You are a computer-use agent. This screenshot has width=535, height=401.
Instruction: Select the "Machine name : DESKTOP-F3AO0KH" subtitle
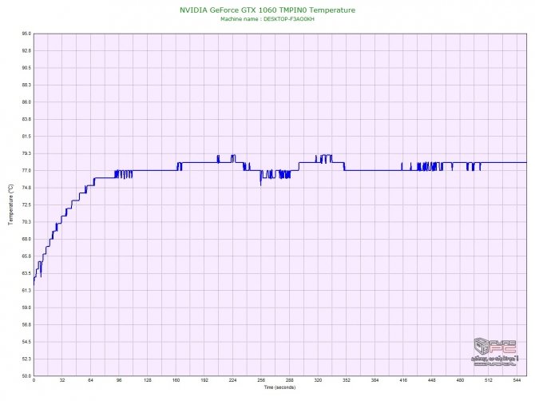267,19
